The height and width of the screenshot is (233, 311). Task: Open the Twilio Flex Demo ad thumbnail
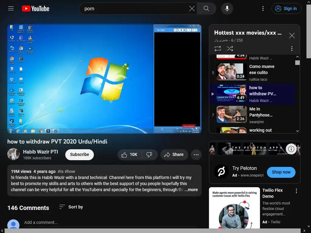click(234, 208)
